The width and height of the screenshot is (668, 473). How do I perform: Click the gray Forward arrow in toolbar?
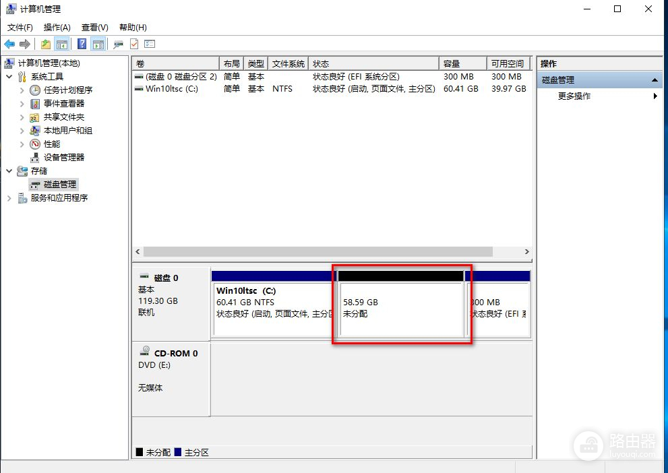pos(25,44)
